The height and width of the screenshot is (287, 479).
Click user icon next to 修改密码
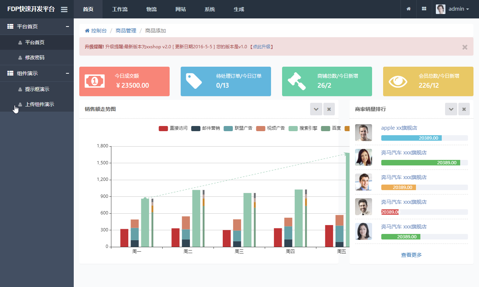(20, 58)
